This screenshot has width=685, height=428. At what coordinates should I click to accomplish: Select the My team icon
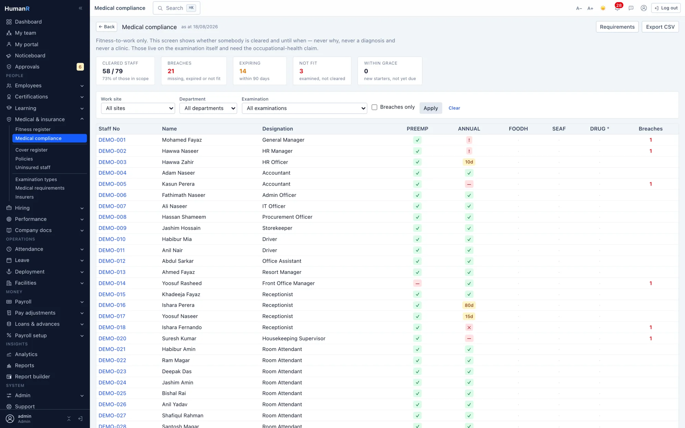click(x=9, y=33)
